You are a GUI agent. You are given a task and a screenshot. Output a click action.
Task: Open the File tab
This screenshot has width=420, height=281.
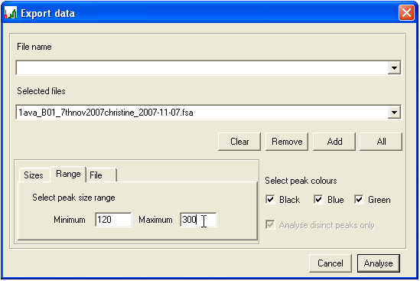point(101,175)
